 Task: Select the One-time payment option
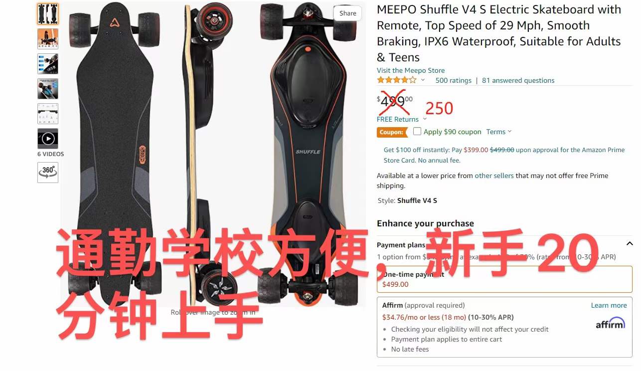click(x=505, y=279)
